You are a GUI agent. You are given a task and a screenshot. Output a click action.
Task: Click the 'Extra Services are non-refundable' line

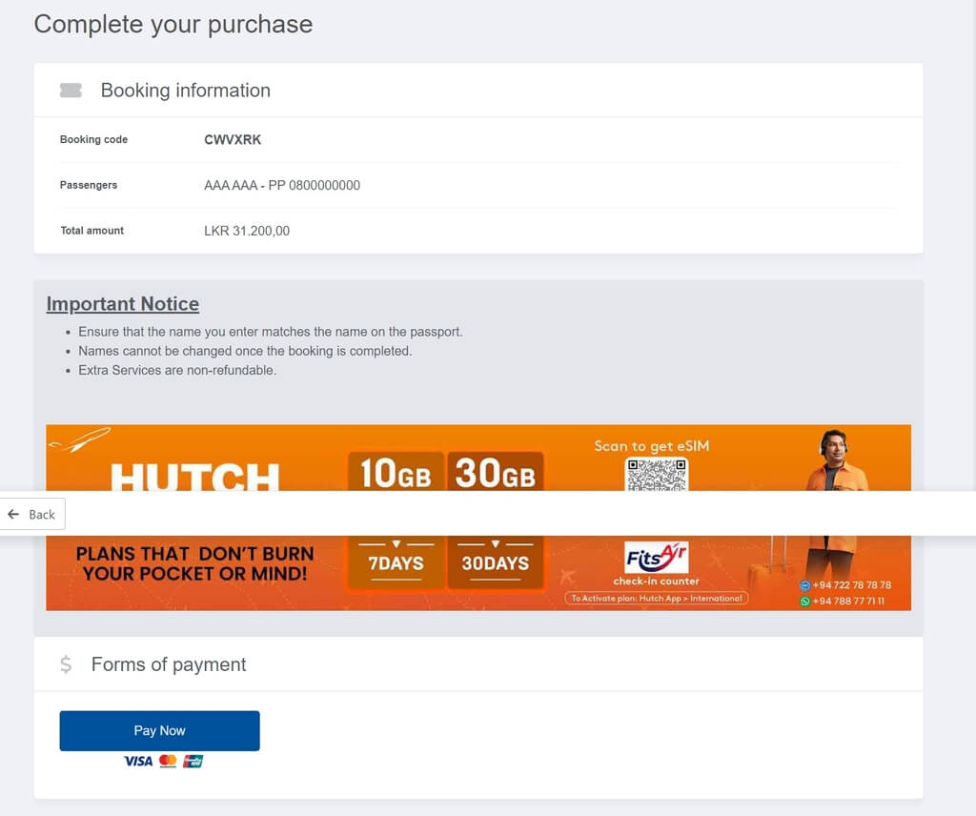click(177, 370)
